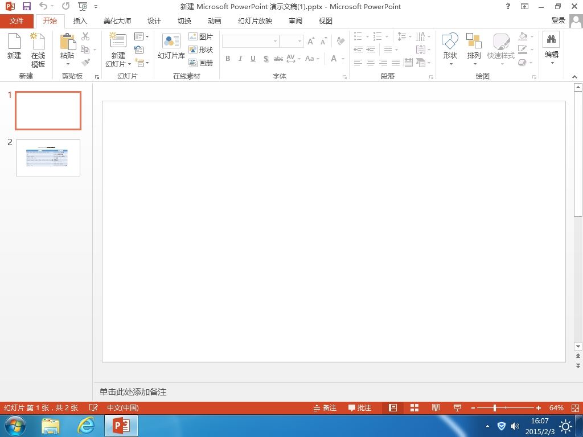Viewport: 583px width, 437px height.
Task: Switch to 动画 animations tab
Action: click(215, 21)
